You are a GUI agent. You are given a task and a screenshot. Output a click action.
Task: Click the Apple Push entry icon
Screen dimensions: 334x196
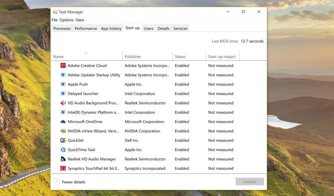(x=63, y=84)
